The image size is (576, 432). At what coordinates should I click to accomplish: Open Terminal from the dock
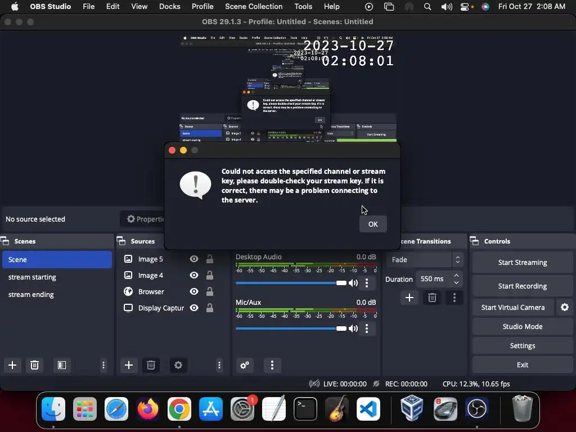coord(305,409)
